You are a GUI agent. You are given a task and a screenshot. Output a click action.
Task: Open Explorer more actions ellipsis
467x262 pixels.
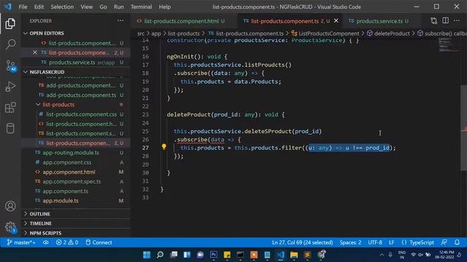coord(120,20)
